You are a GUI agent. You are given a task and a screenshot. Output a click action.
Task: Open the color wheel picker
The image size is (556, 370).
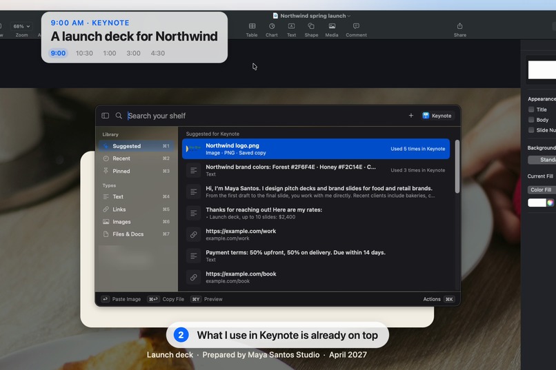point(550,203)
